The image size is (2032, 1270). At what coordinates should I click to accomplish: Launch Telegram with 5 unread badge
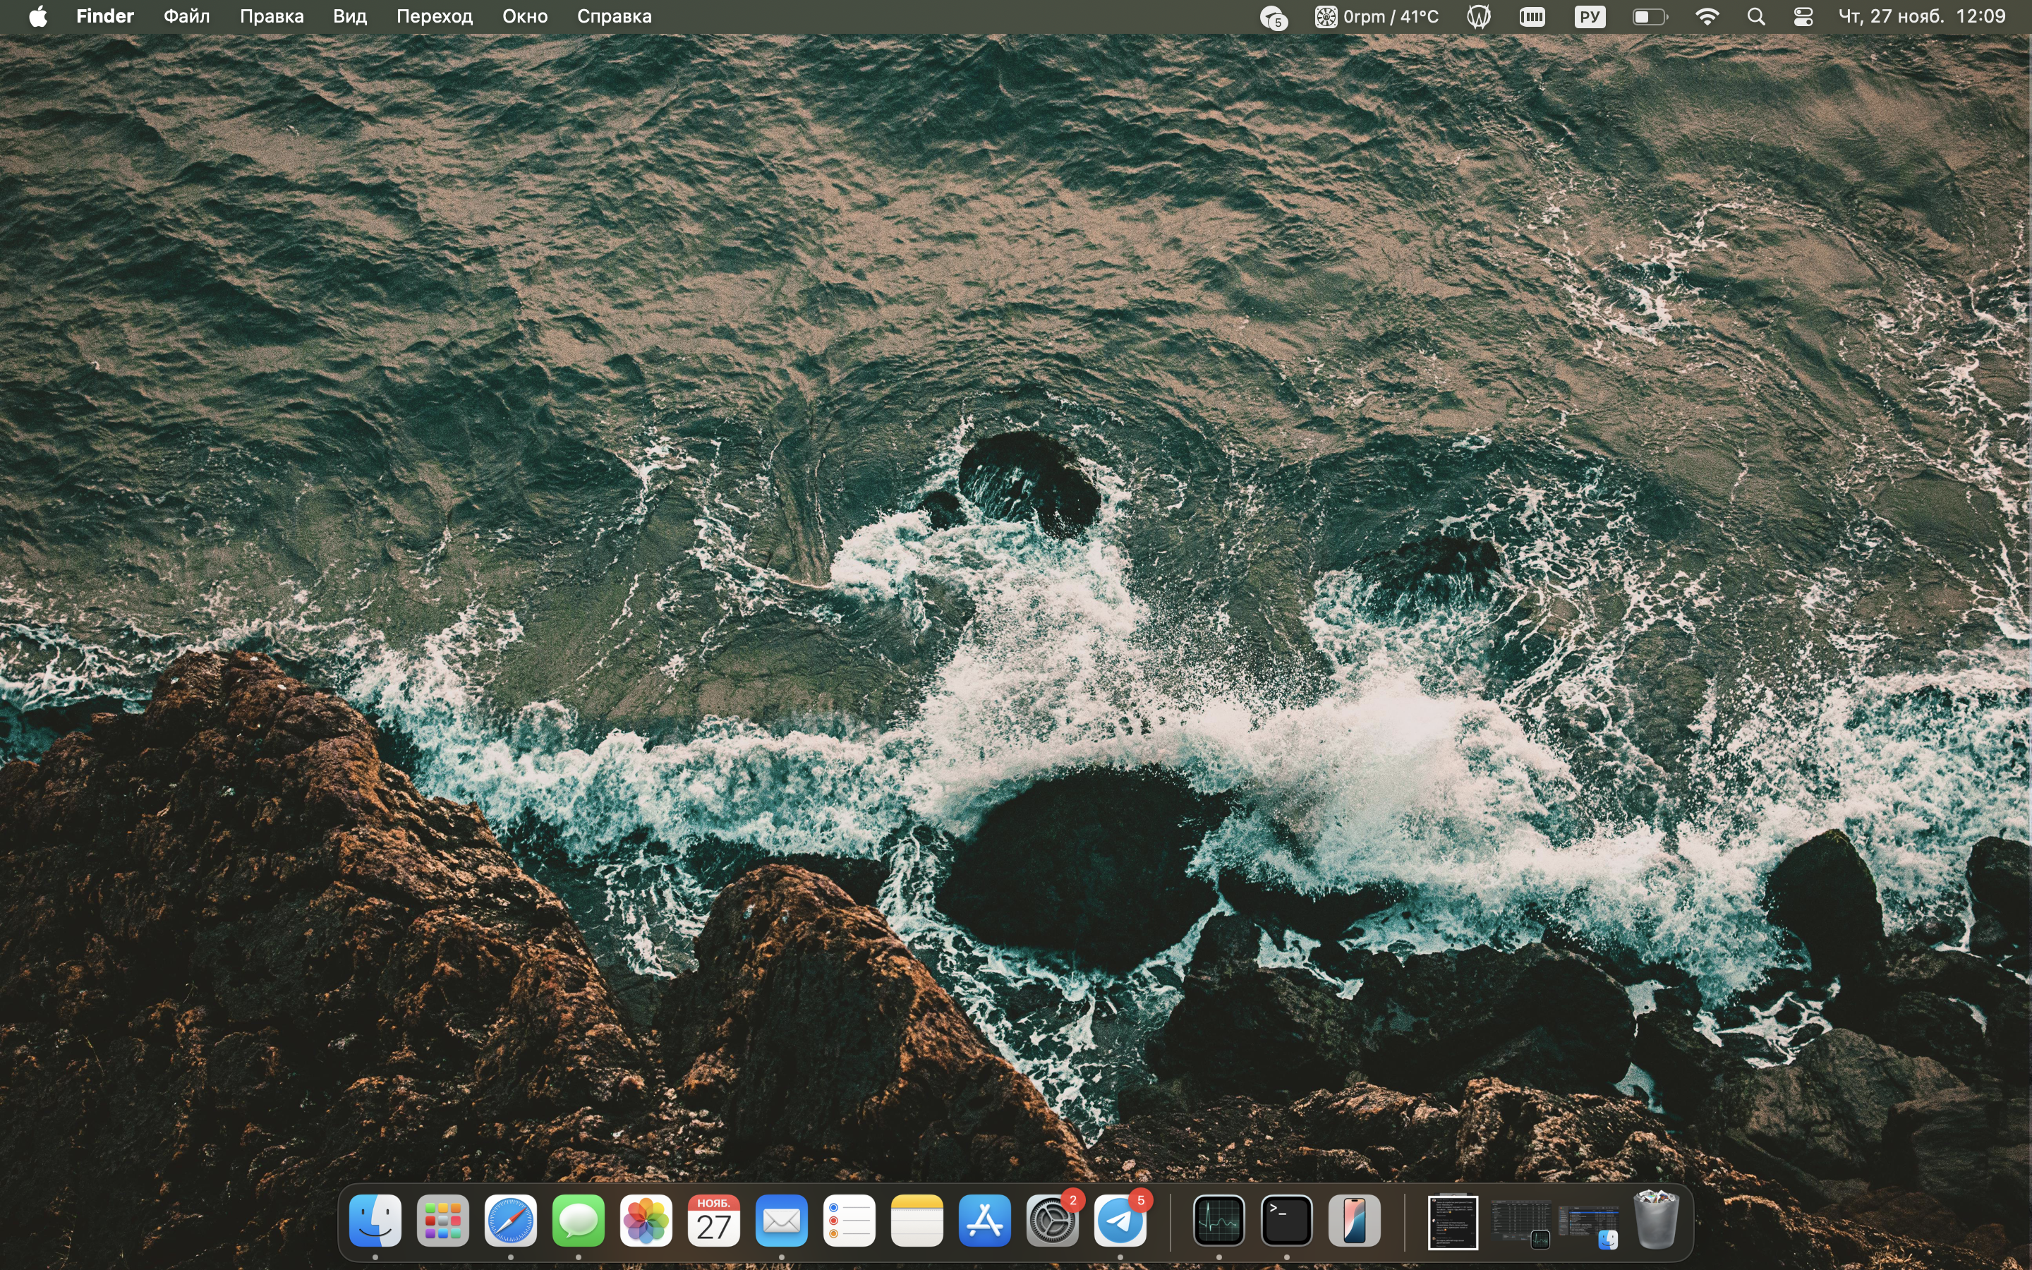[x=1120, y=1221]
